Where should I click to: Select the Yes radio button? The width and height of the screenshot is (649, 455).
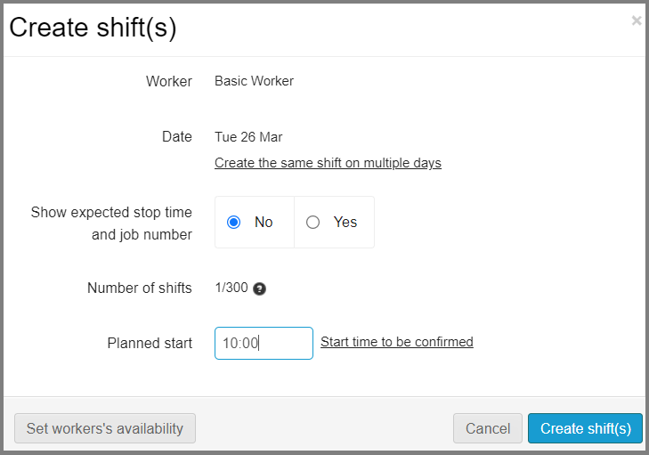[312, 223]
